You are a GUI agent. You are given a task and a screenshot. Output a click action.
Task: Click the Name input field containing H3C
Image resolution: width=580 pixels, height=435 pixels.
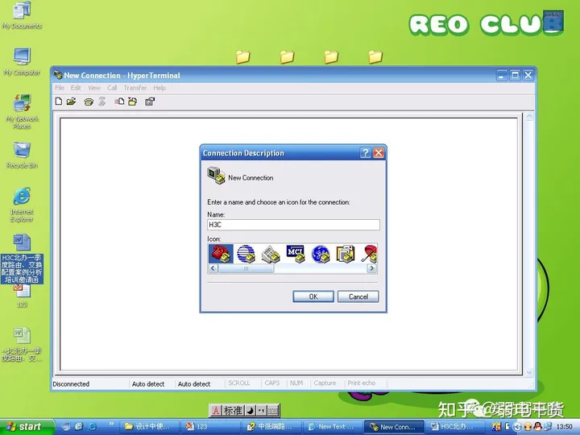coord(293,225)
